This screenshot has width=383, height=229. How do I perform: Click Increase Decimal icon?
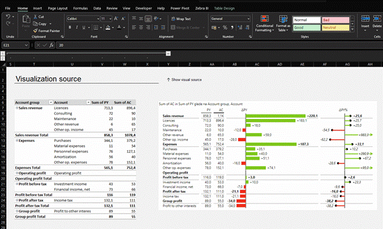(x=240, y=27)
